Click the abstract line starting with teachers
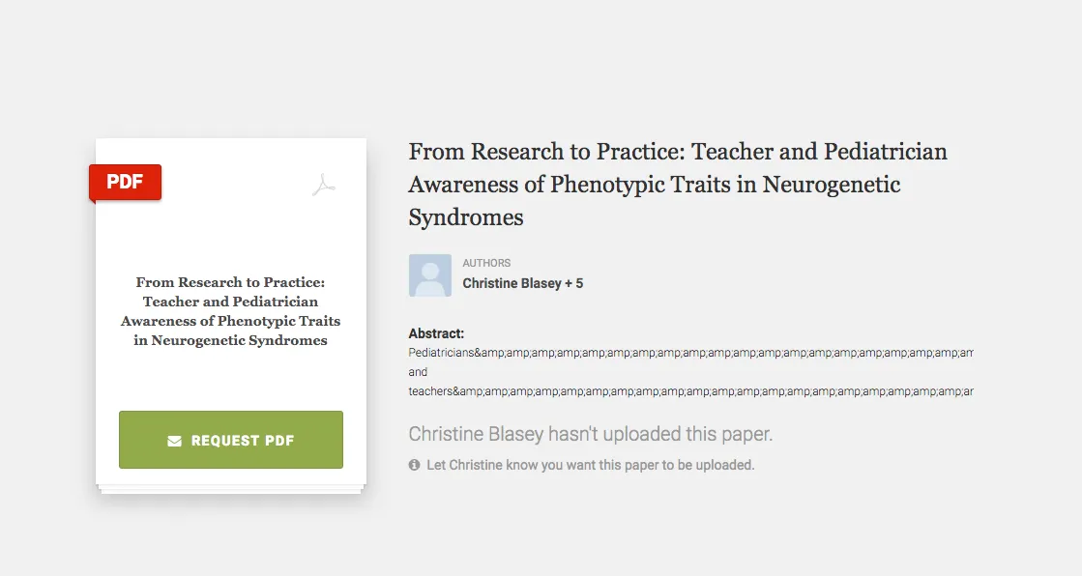The width and height of the screenshot is (1082, 576). coord(690,391)
